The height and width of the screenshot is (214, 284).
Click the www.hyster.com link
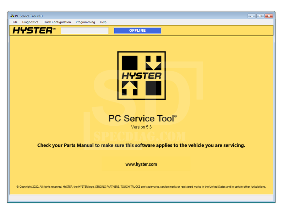(x=141, y=165)
